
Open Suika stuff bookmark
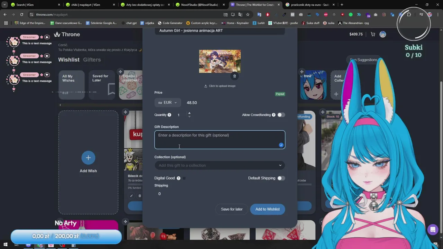point(310,23)
